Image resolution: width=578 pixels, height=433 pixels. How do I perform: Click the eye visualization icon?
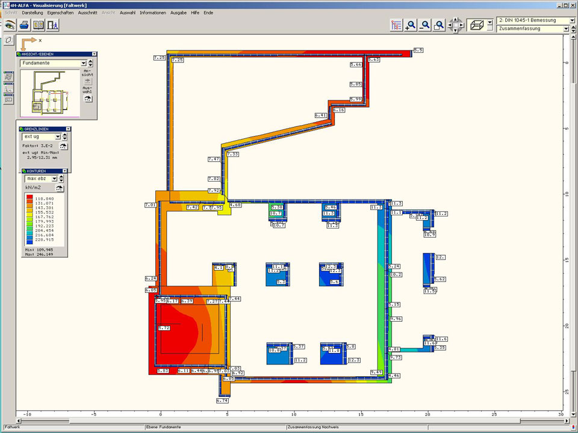[x=10, y=25]
